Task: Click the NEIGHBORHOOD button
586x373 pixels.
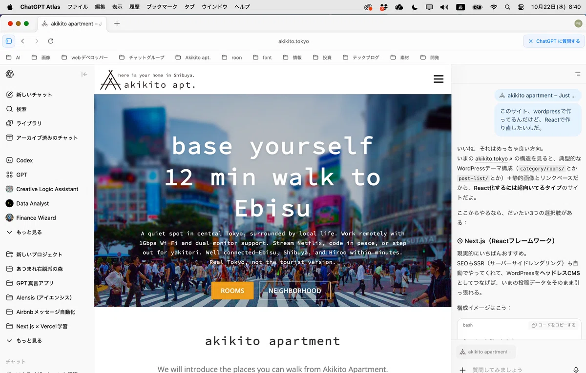Action: pos(294,291)
